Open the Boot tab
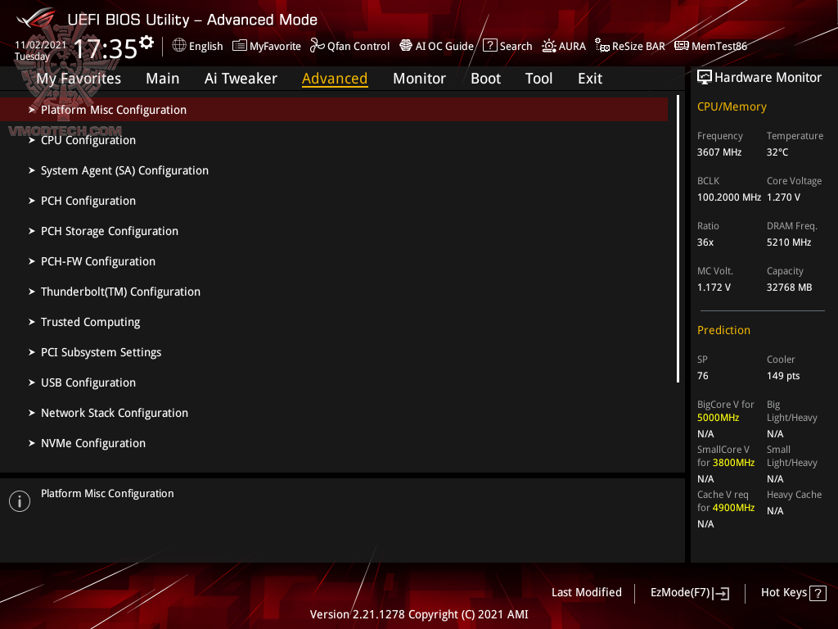 point(486,78)
